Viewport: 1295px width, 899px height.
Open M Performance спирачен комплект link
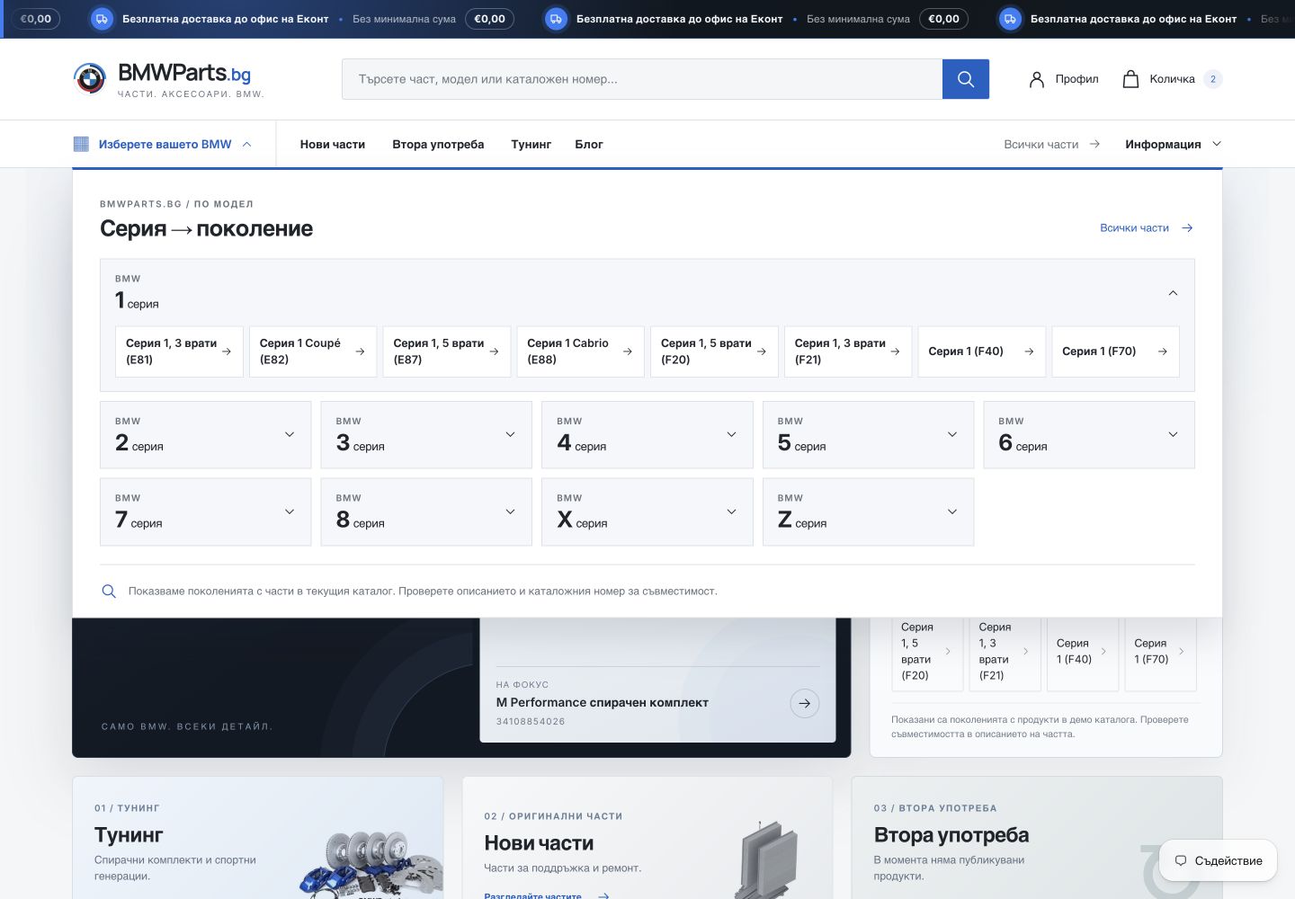click(603, 703)
